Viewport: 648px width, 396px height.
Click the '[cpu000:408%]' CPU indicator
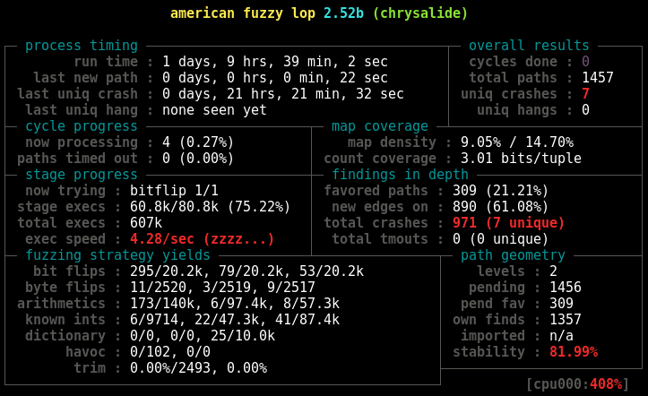coord(578,383)
